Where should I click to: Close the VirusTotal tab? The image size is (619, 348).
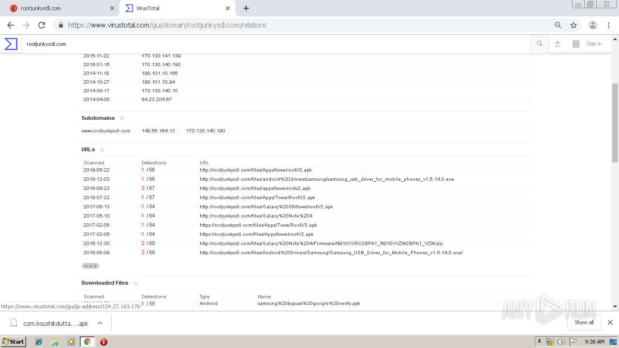click(228, 8)
